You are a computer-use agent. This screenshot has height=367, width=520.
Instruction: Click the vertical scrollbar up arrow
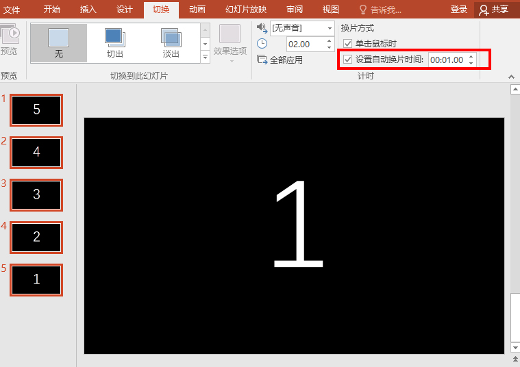click(515, 90)
